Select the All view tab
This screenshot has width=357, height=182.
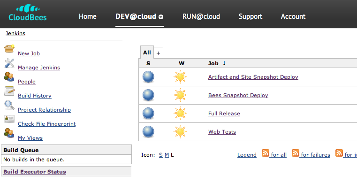pos(147,53)
